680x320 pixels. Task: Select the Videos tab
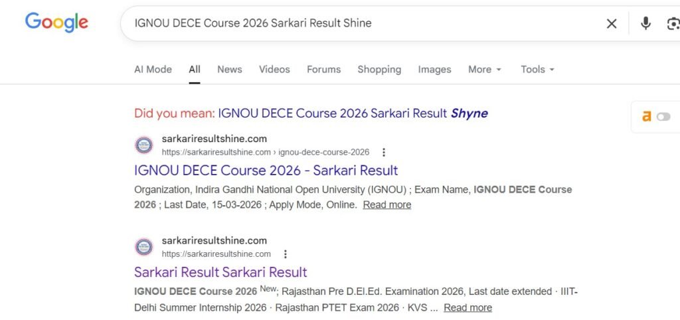[274, 69]
